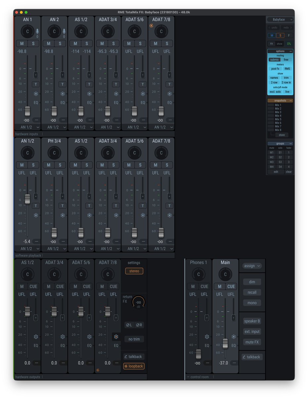The height and width of the screenshot is (398, 308).
Task: Open the settings gear on the AN 1/2 software playback channel
Action: (36, 215)
